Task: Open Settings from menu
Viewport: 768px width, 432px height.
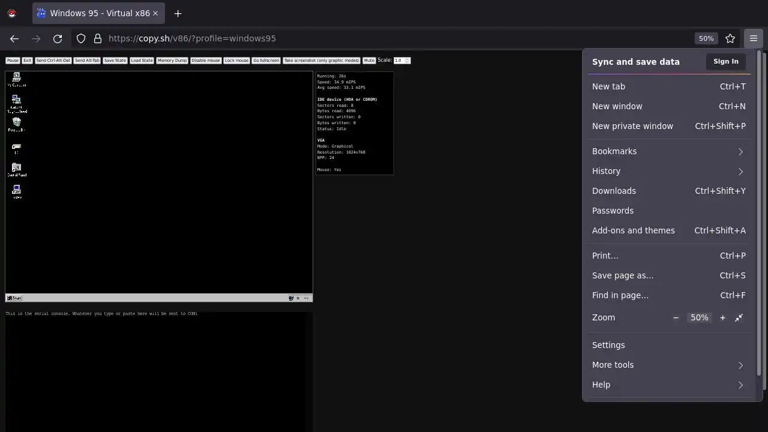Action: coord(669,345)
